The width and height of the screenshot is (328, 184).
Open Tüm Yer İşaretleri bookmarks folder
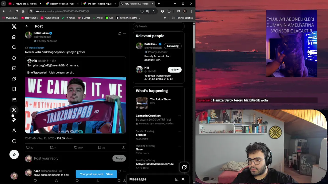point(182,18)
